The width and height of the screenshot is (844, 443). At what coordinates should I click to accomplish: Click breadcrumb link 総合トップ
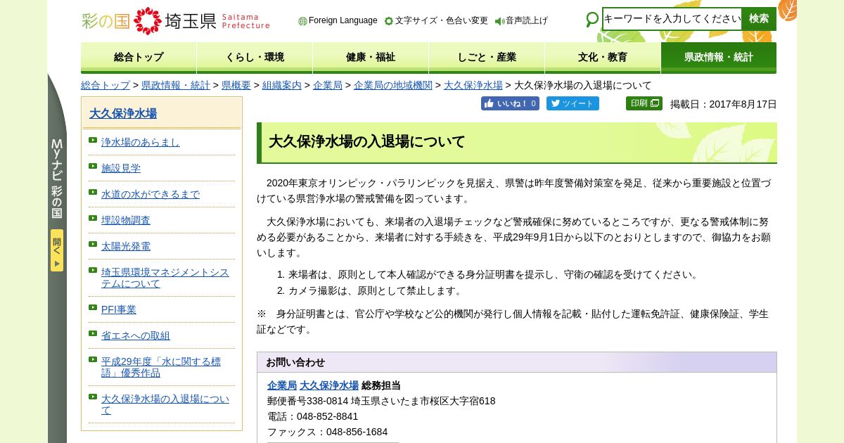[x=105, y=85]
